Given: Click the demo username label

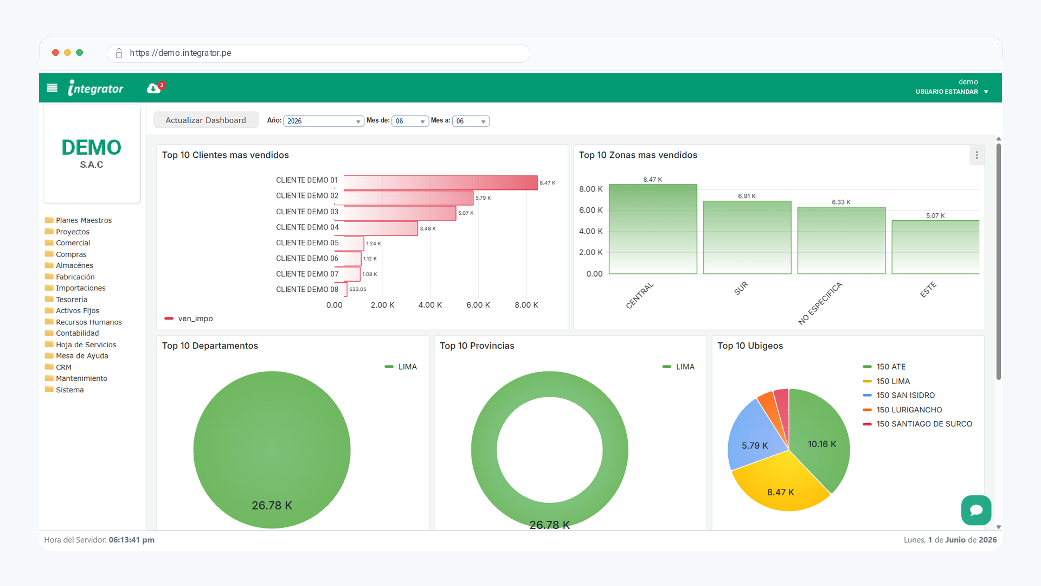Looking at the screenshot, I should tap(968, 82).
